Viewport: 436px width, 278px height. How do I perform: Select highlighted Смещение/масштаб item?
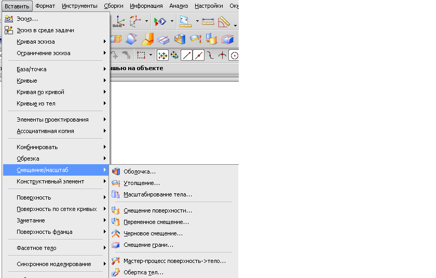(x=56, y=170)
